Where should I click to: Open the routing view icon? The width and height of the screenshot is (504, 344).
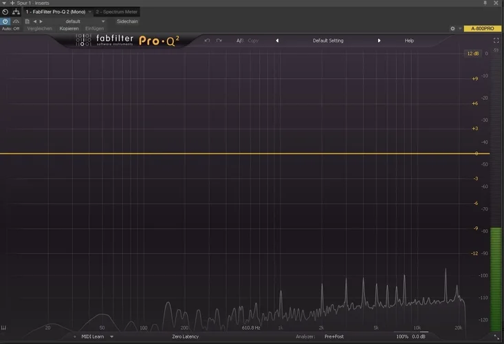click(16, 12)
